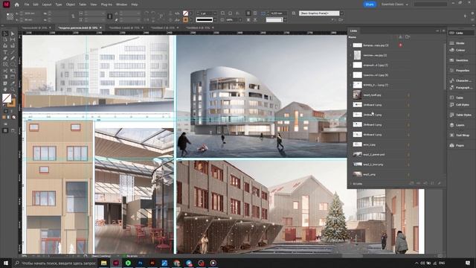Select the Free Transform tool
The image size is (476, 268).
pyautogui.click(x=13, y=71)
